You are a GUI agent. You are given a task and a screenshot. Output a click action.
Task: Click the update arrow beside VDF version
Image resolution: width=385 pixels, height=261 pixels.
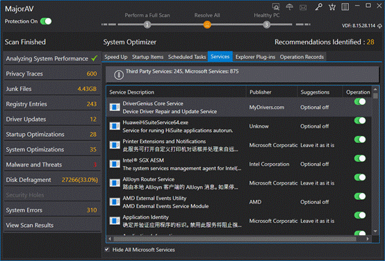point(379,26)
